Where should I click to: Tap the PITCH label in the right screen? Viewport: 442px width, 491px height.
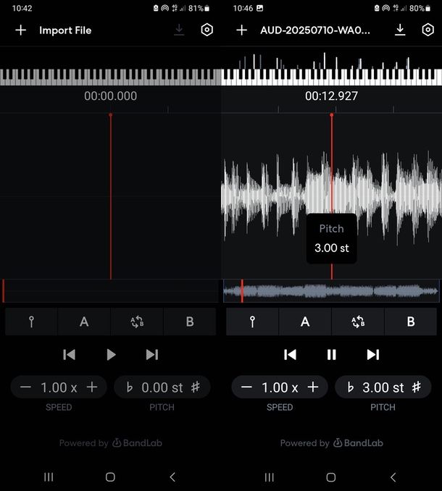pos(383,407)
